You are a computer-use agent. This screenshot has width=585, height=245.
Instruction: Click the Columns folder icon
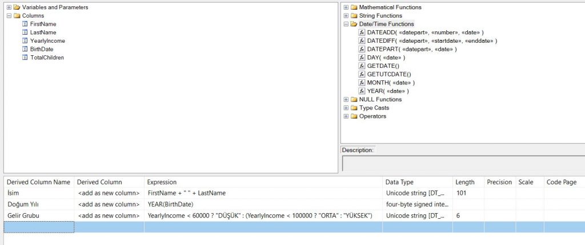[x=17, y=15]
